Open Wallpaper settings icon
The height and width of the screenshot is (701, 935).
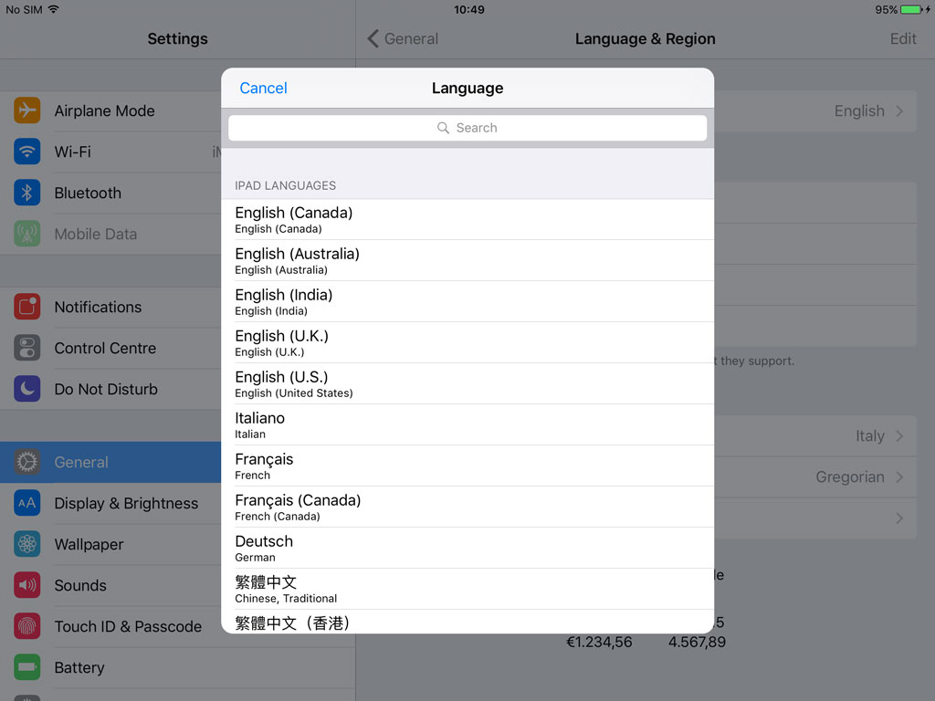[x=27, y=544]
